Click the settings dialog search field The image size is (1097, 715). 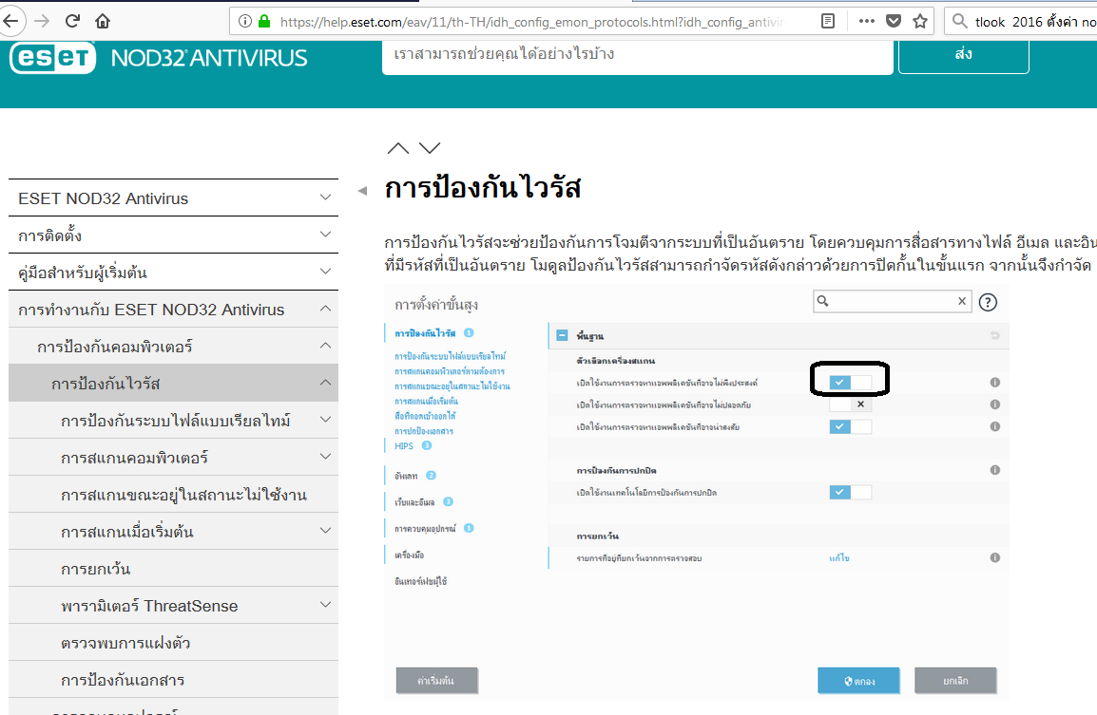892,301
